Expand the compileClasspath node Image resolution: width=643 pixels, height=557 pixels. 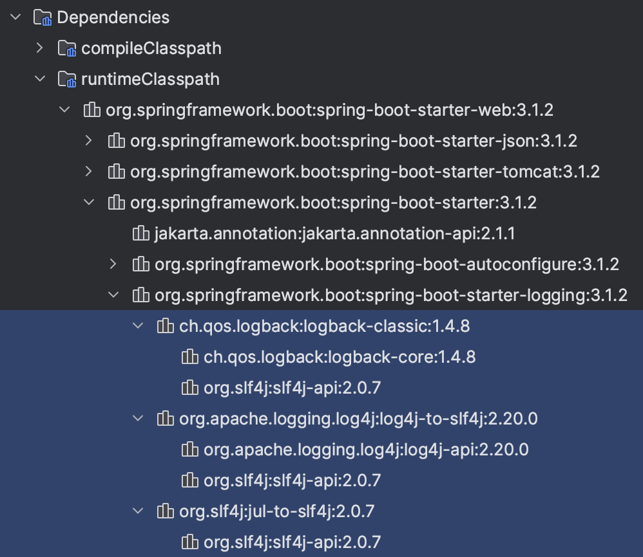(x=40, y=48)
